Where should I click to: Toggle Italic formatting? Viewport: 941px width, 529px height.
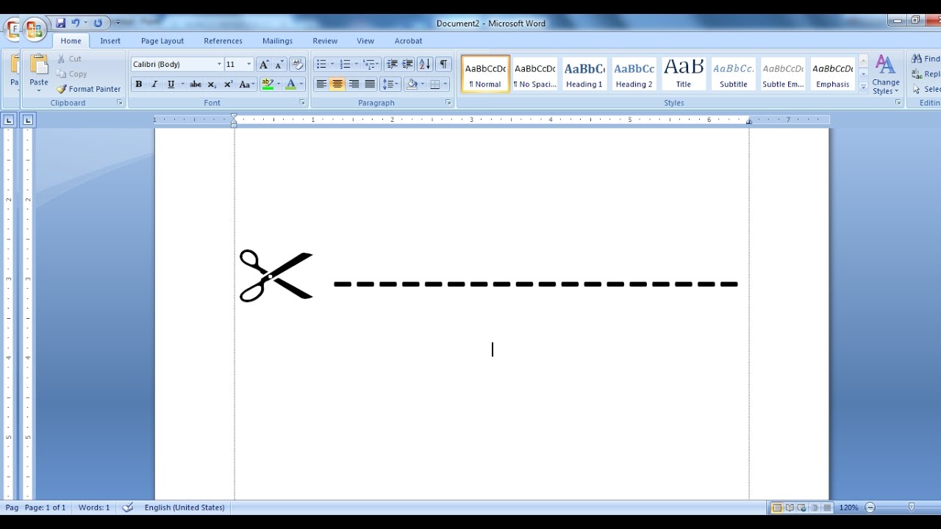[x=154, y=84]
